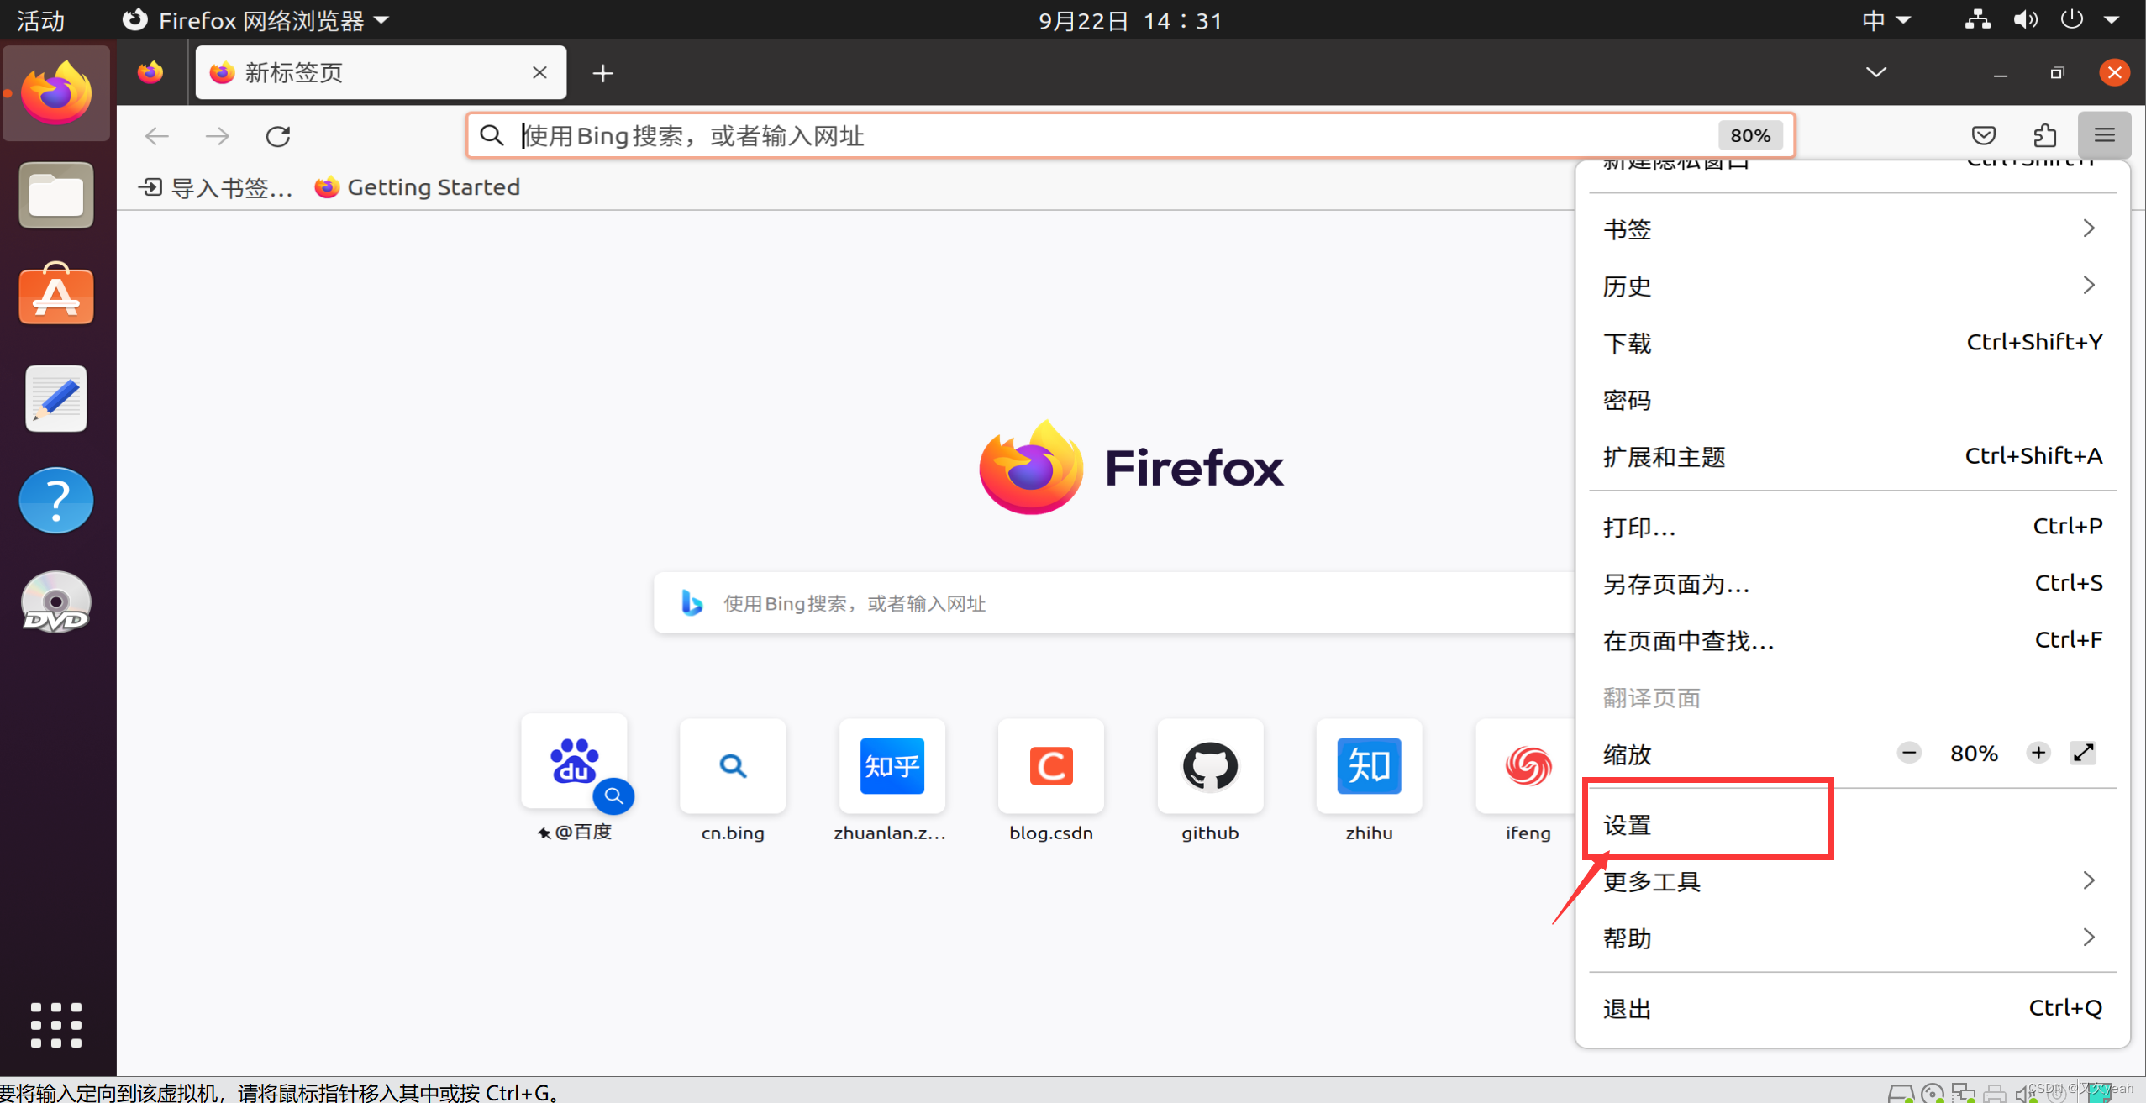Click the reload page icon

click(x=278, y=136)
